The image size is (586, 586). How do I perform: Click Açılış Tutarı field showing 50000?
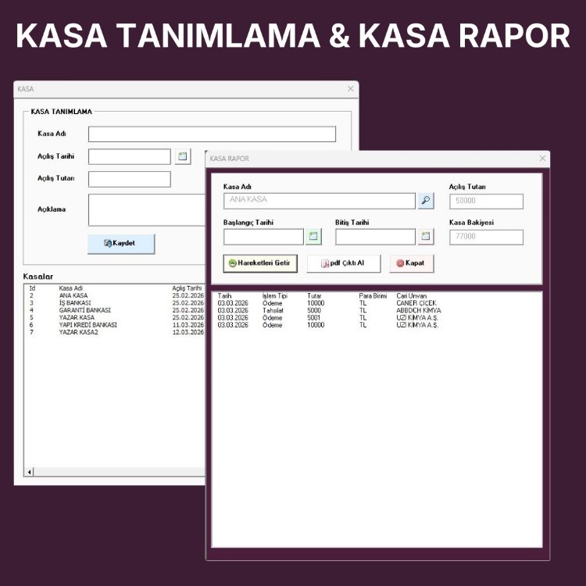[486, 201]
